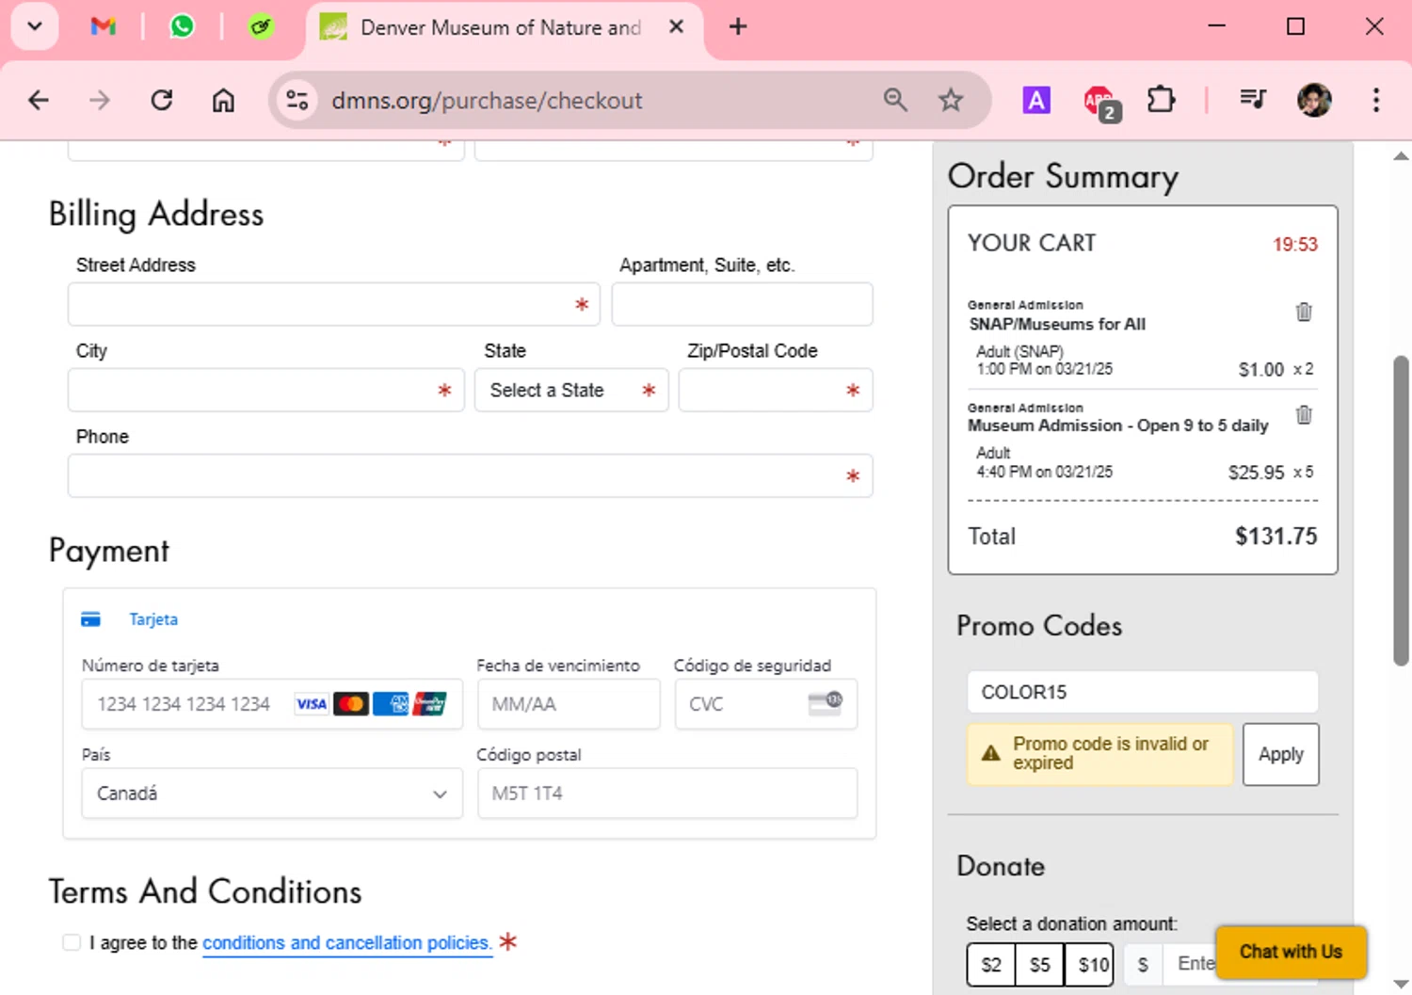
Task: Click the Zip/Postal Code field
Action: tap(776, 390)
